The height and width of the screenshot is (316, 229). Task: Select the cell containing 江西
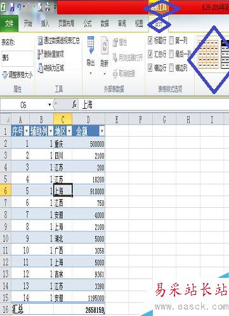[x=63, y=203]
